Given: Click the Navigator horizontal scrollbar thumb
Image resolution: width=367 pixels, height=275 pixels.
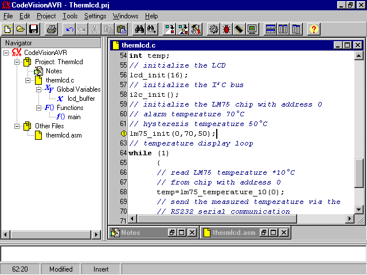Looking at the screenshot, I should (50, 234).
